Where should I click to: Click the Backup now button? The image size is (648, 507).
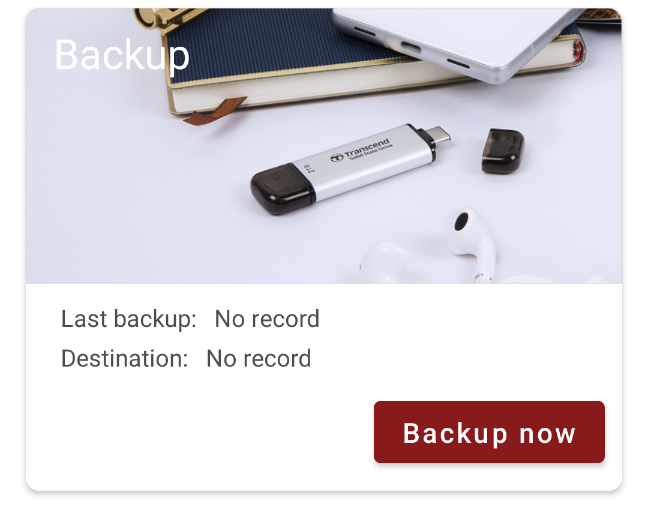click(489, 432)
